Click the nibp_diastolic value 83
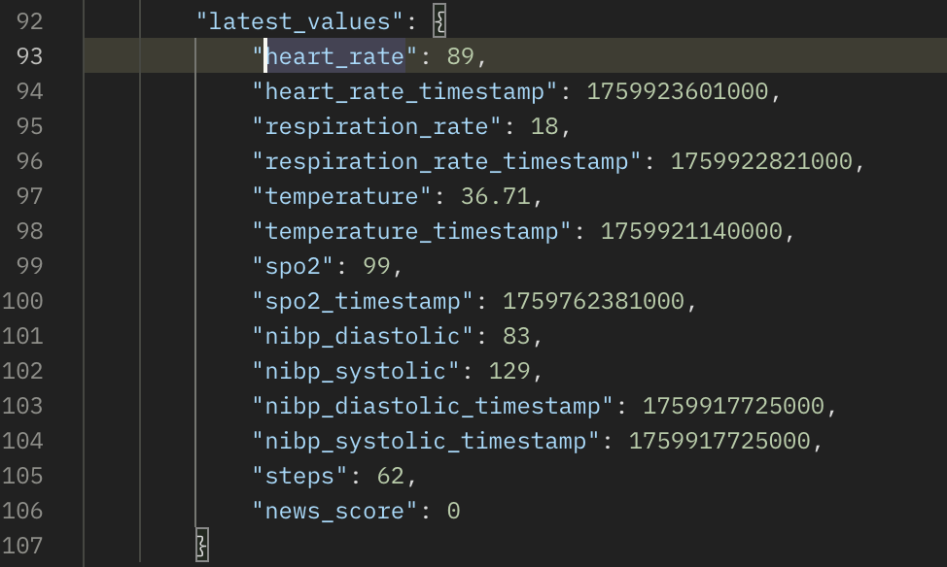 pos(515,336)
